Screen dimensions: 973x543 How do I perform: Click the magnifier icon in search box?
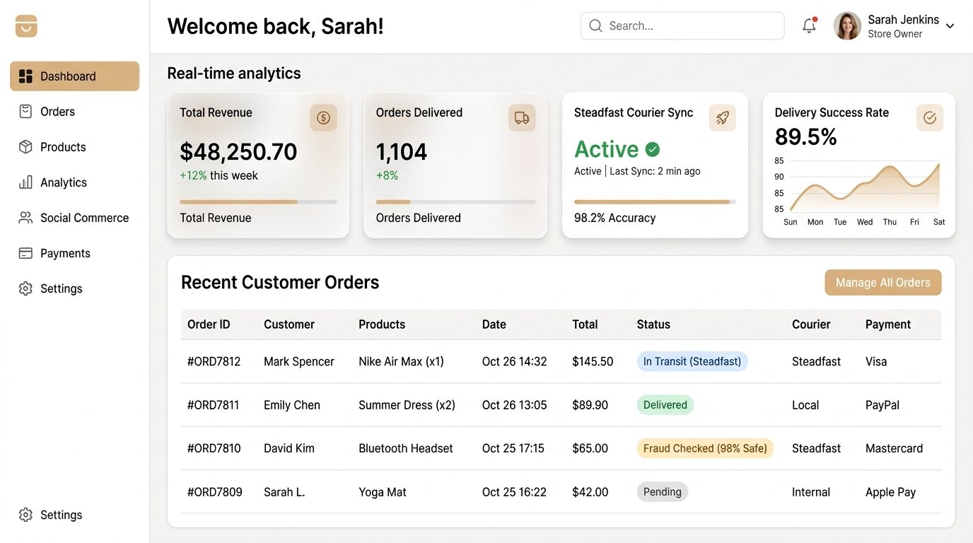[595, 26]
